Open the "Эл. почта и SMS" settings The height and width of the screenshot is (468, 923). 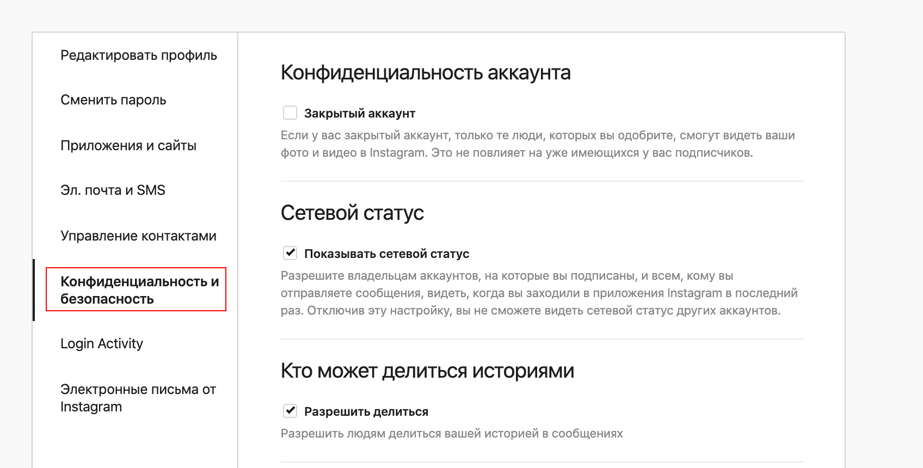point(113,190)
